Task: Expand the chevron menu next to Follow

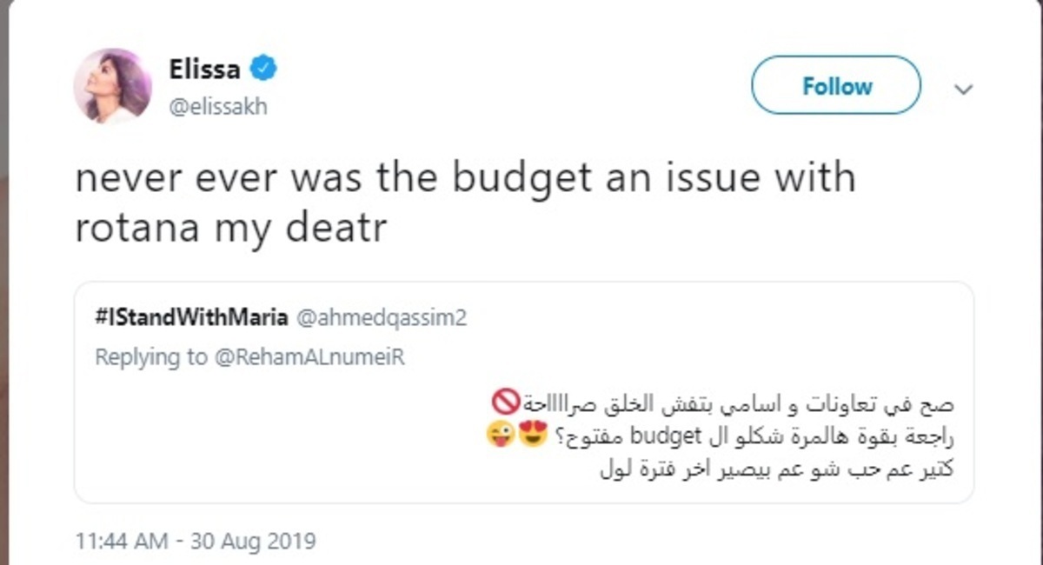Action: (x=963, y=89)
